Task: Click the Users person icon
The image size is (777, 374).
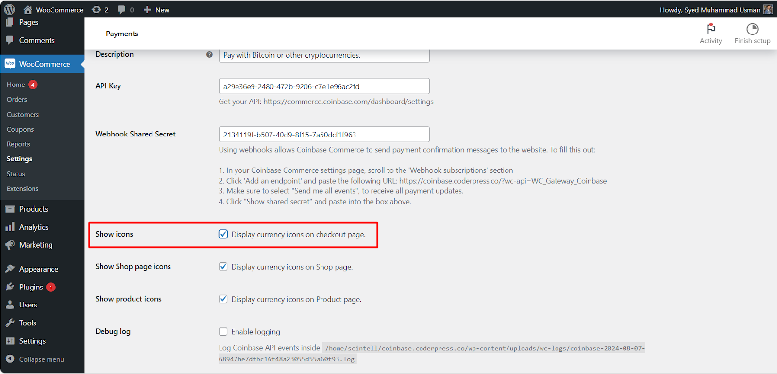Action: pyautogui.click(x=10, y=305)
